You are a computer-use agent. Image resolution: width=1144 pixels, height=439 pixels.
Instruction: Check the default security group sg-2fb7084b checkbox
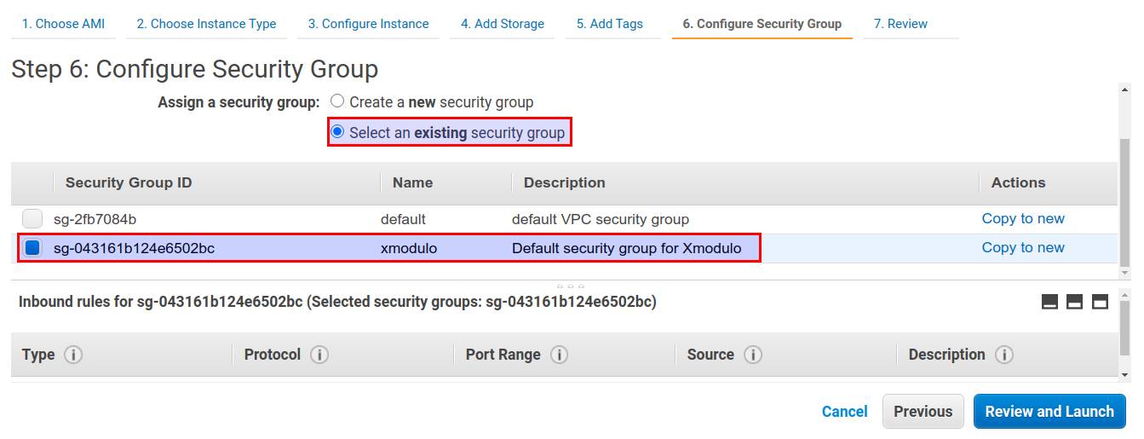coord(32,218)
